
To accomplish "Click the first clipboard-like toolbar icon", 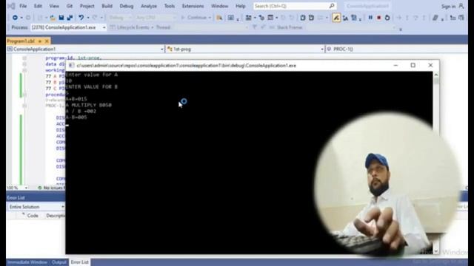I will click(x=303, y=18).
